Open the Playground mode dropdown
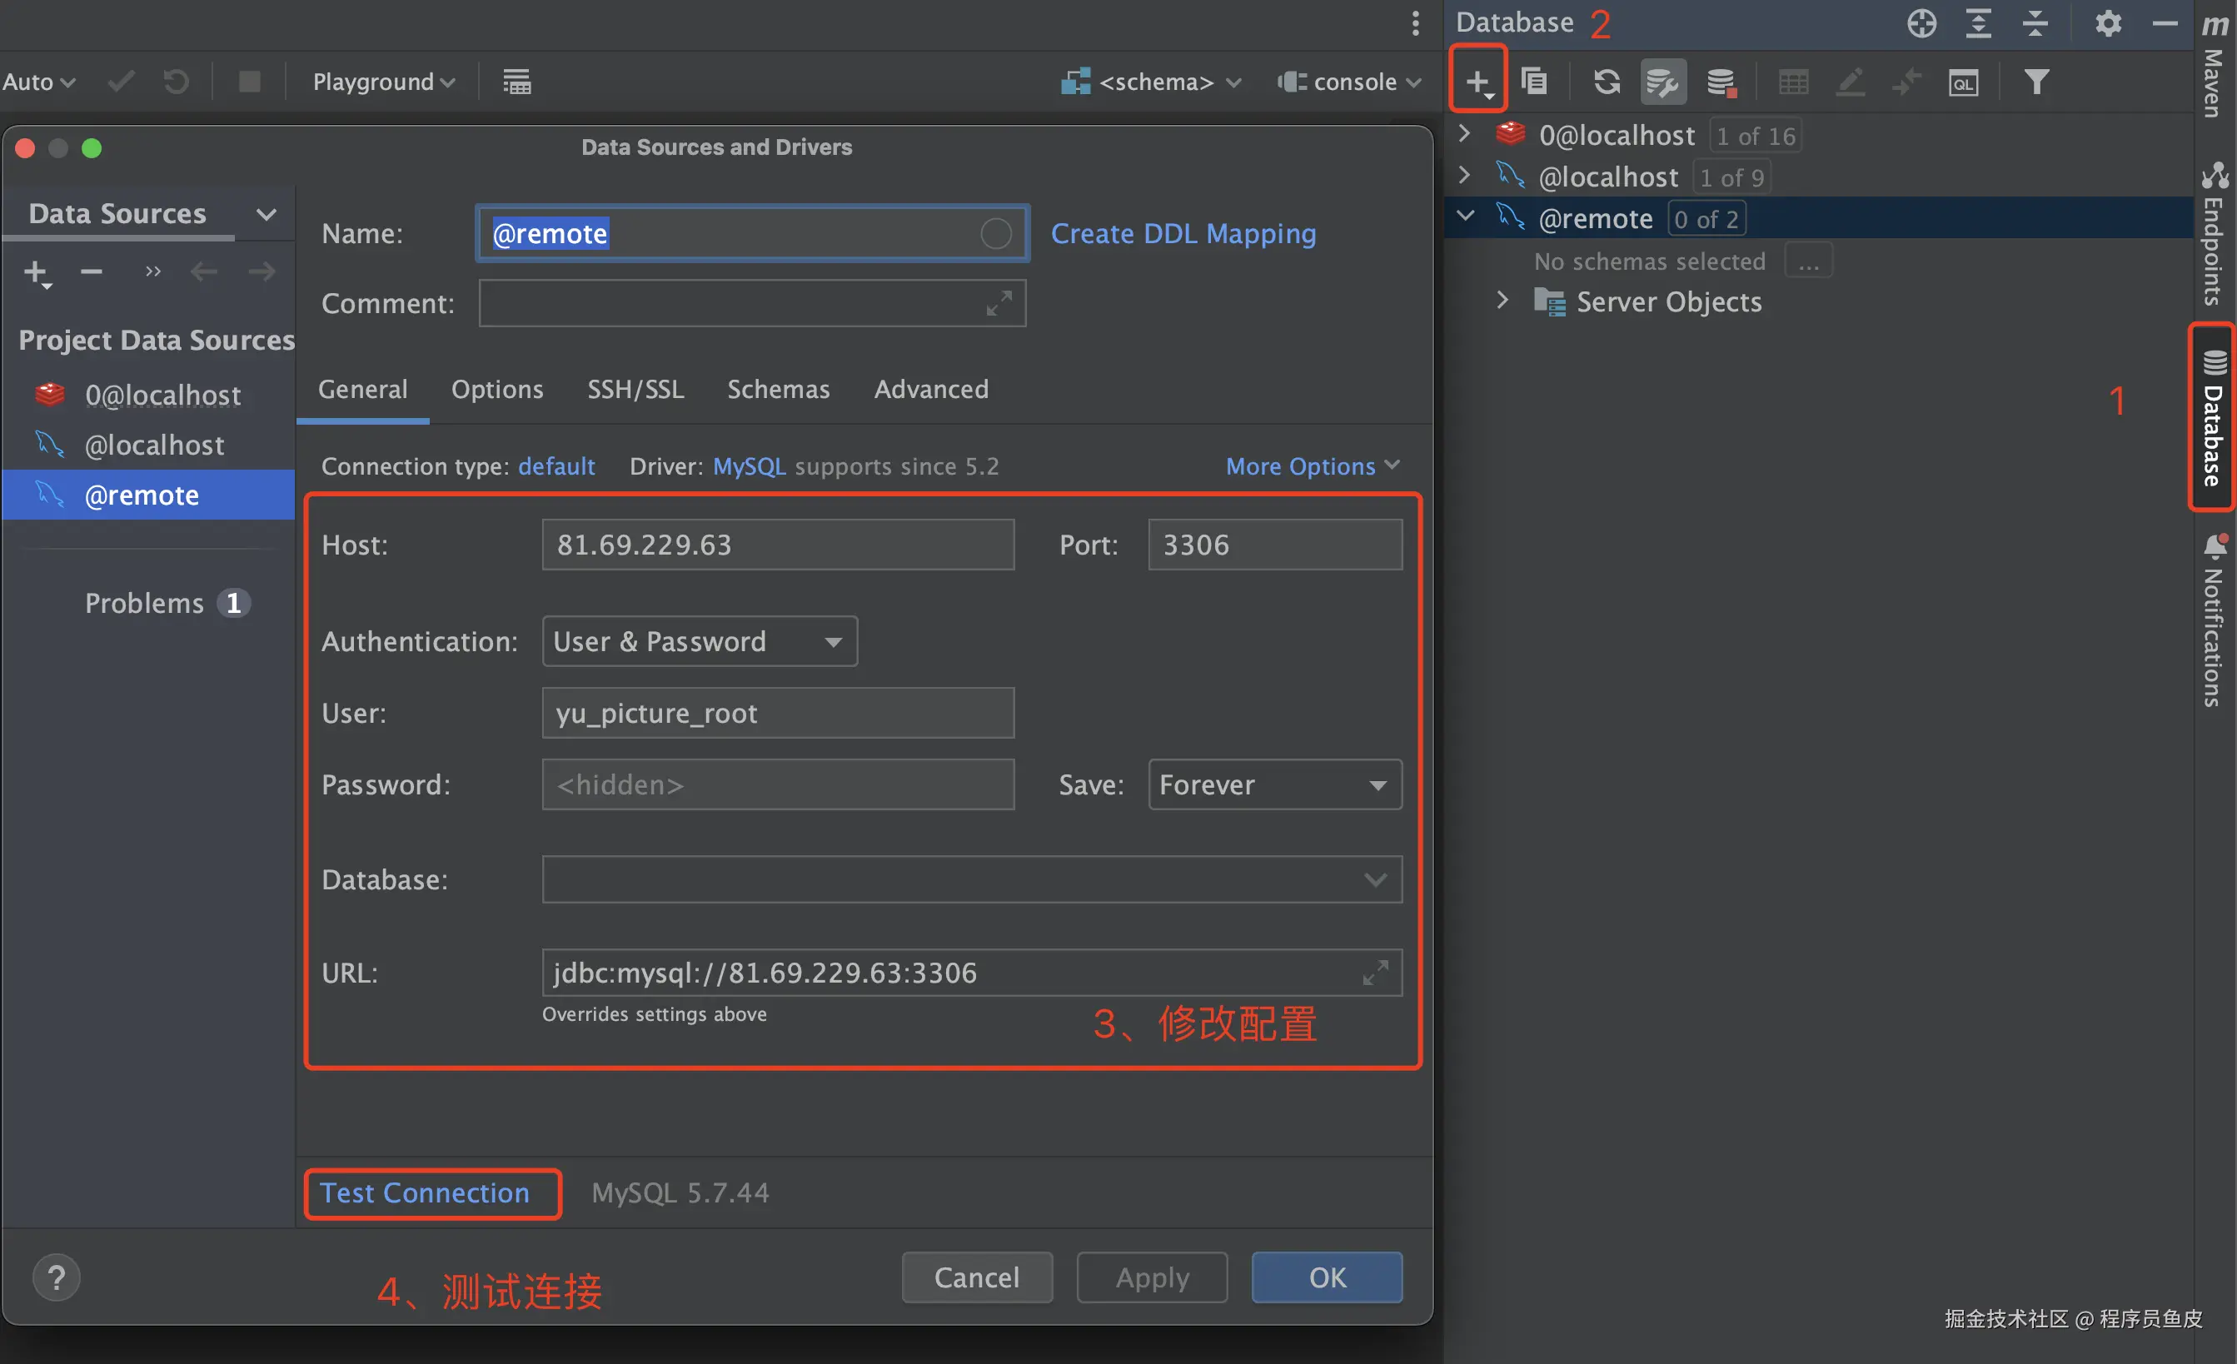Screen dimensions: 2237x1364 (x=383, y=82)
